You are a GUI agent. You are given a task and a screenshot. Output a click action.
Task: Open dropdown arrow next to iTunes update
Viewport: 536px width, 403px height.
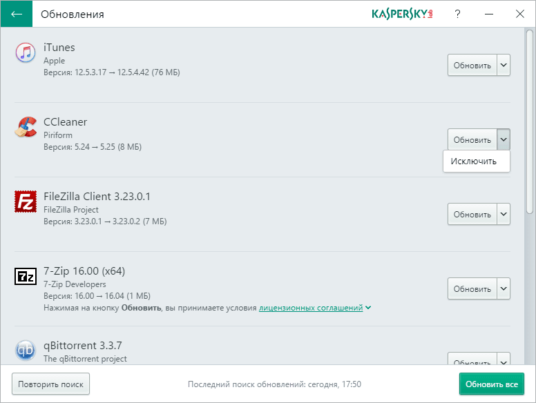pyautogui.click(x=504, y=65)
